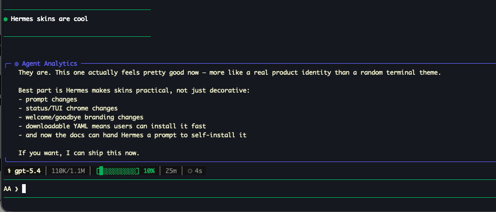Image resolution: width=496 pixels, height=212 pixels.
Task: Click the green context usage progress bar
Action: 118,171
